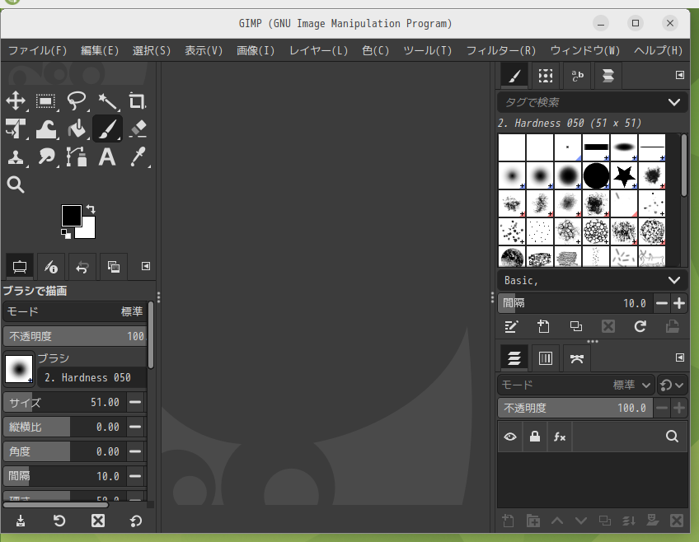The width and height of the screenshot is (699, 542).
Task: Switch to the Patterns tab
Action: pyautogui.click(x=545, y=76)
